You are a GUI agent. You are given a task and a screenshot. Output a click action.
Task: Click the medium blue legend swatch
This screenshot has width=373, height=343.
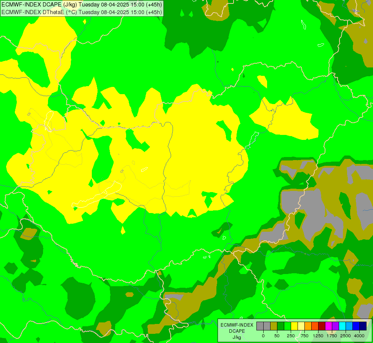(356, 326)
